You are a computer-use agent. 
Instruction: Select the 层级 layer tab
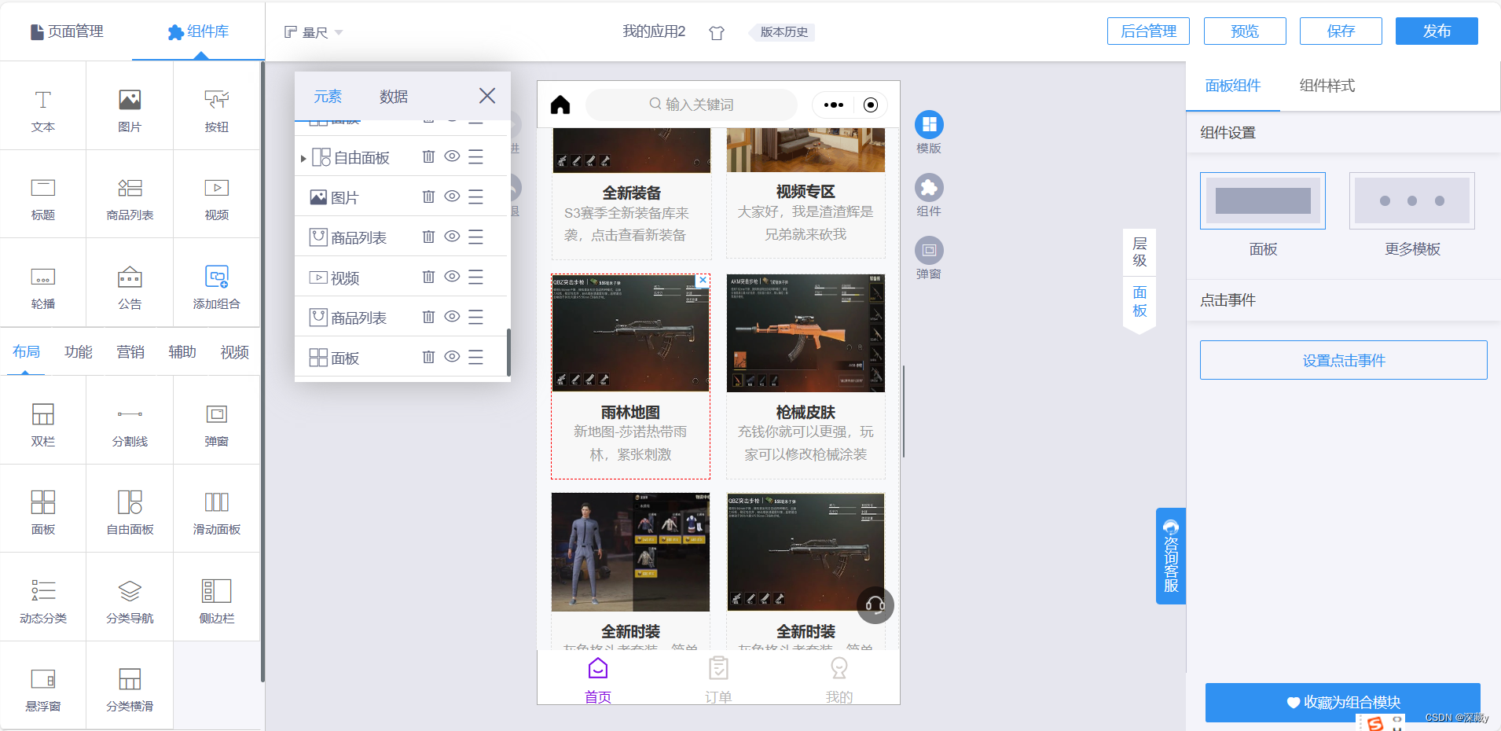point(1140,252)
